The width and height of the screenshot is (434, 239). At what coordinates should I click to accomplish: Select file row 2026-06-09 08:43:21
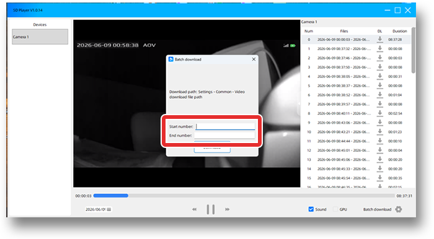(x=356, y=132)
